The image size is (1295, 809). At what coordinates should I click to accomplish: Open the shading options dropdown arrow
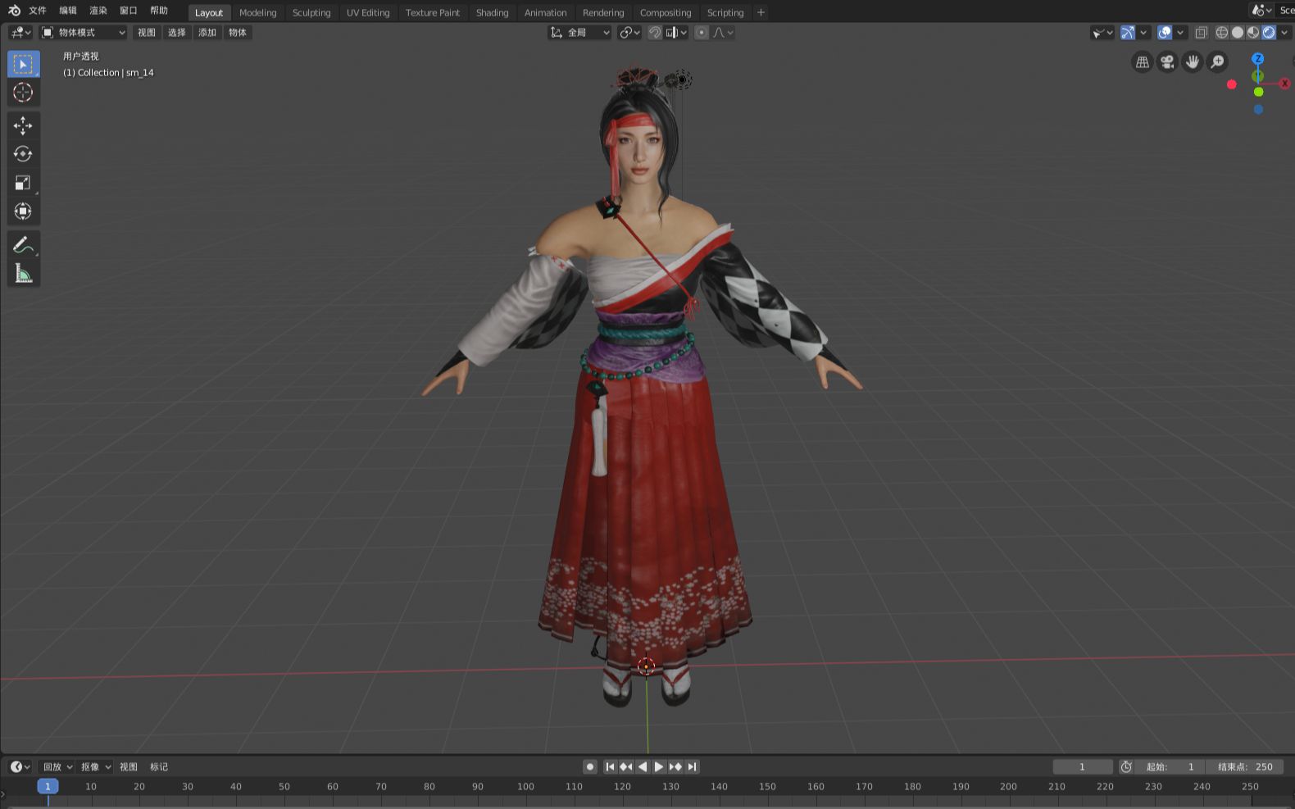(x=1284, y=33)
